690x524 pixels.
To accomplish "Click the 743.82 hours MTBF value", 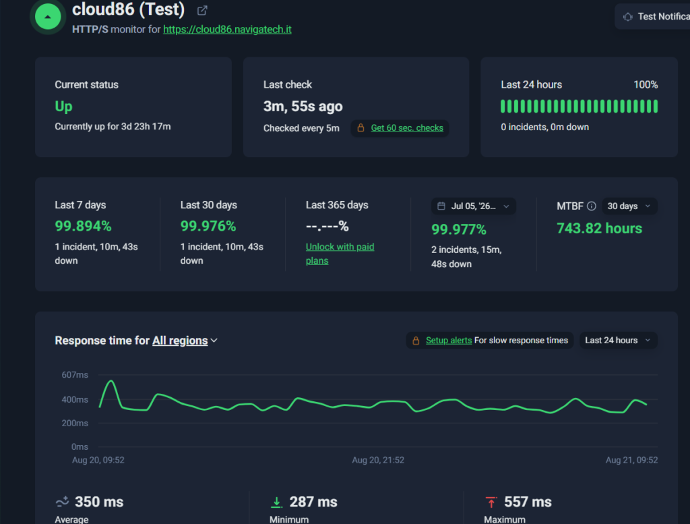I will 599,228.
